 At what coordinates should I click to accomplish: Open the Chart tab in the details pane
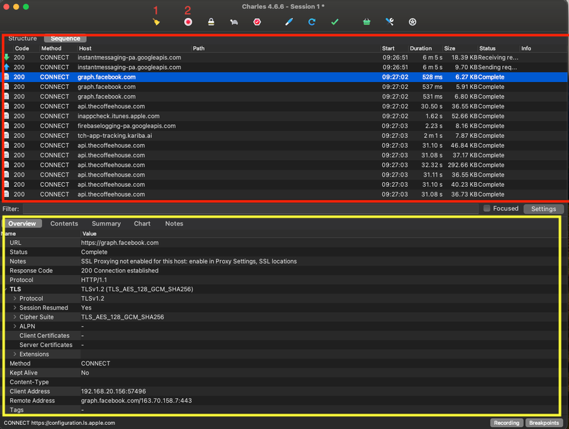coord(142,223)
